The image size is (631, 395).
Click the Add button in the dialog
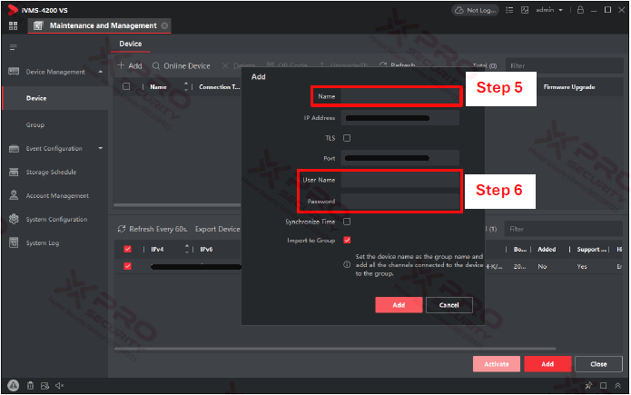pos(398,305)
